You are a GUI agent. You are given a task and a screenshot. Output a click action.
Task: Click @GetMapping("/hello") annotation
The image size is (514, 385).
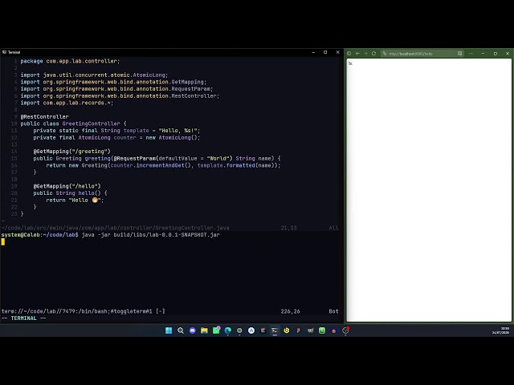click(67, 186)
